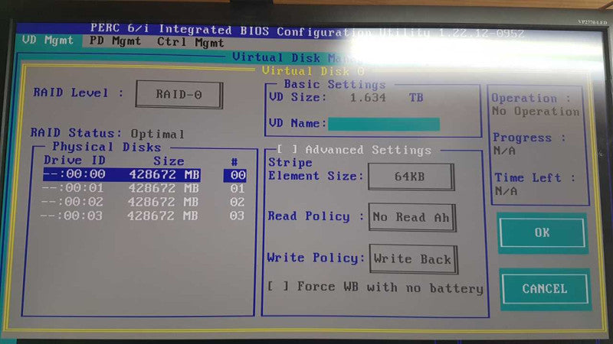Open the Stripe Element Size 64KB selector
613x344 pixels.
[x=411, y=177]
